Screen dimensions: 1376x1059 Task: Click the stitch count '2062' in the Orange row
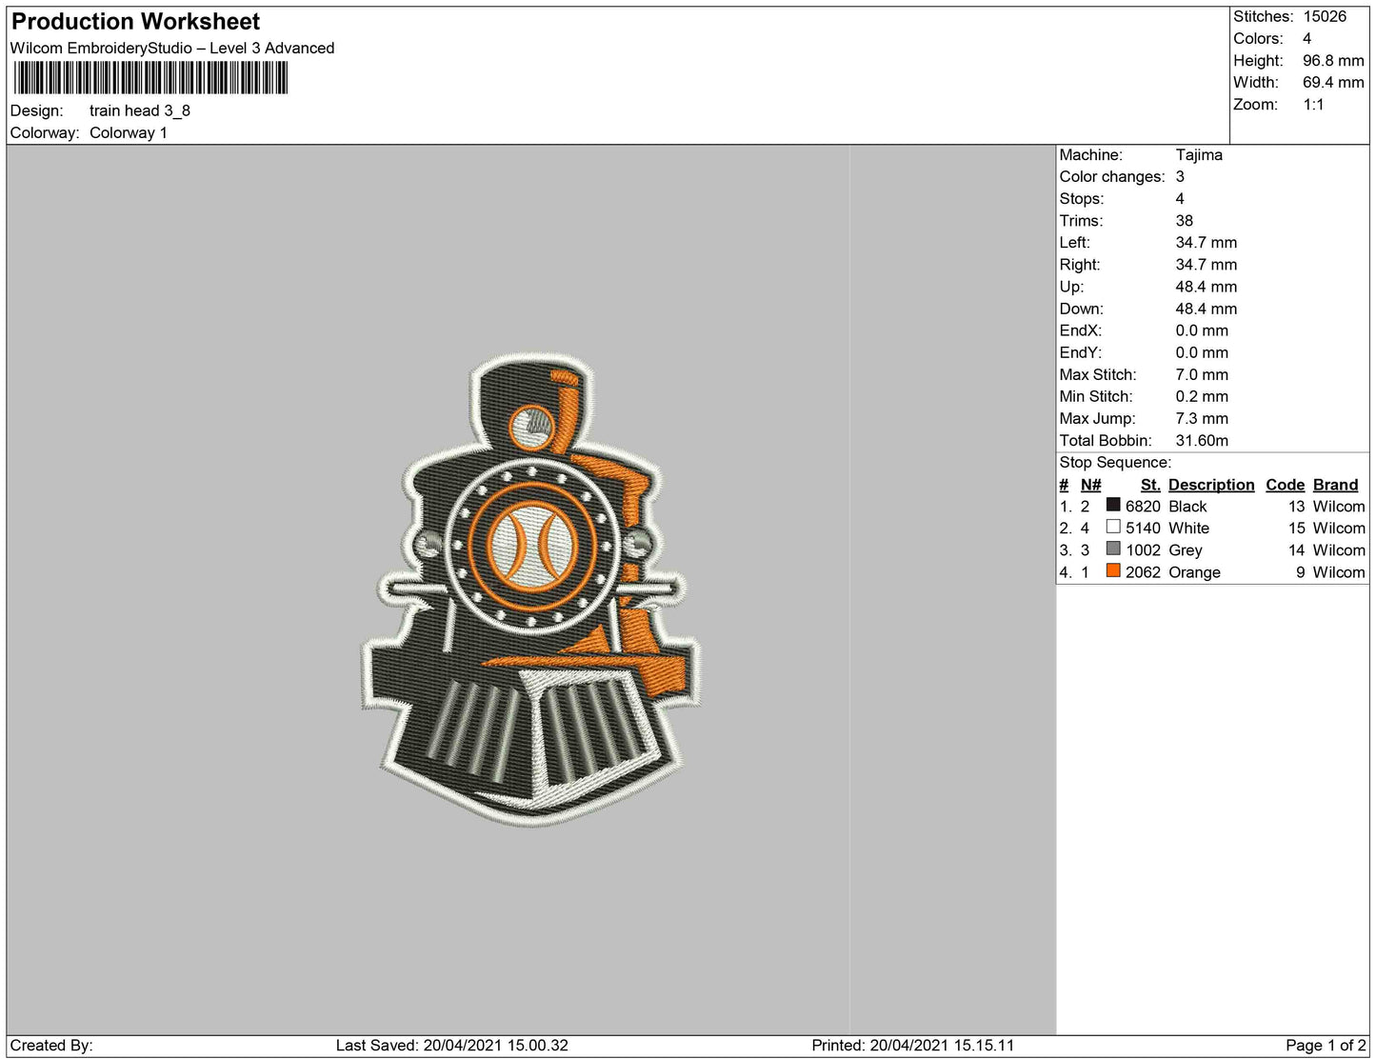click(x=1143, y=571)
